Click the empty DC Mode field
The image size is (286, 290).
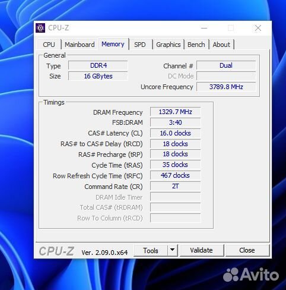tap(226, 76)
